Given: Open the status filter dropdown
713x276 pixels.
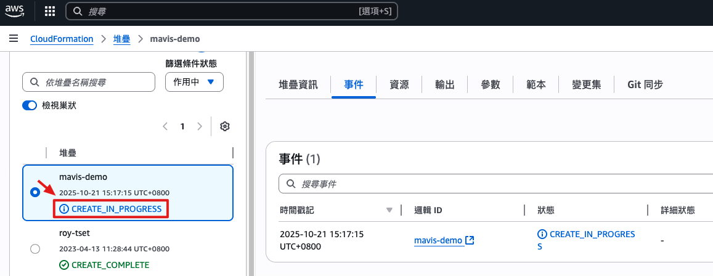Looking at the screenshot, I should click(194, 82).
